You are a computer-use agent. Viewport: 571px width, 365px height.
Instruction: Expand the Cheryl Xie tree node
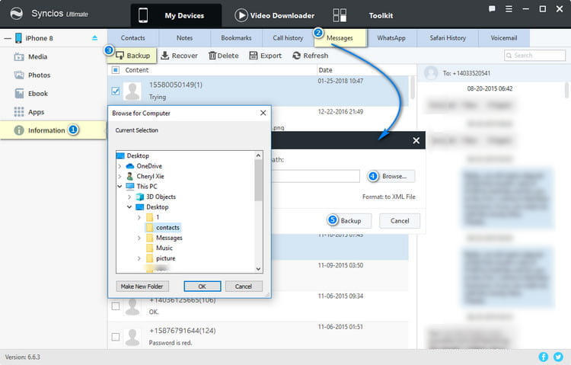click(x=120, y=177)
